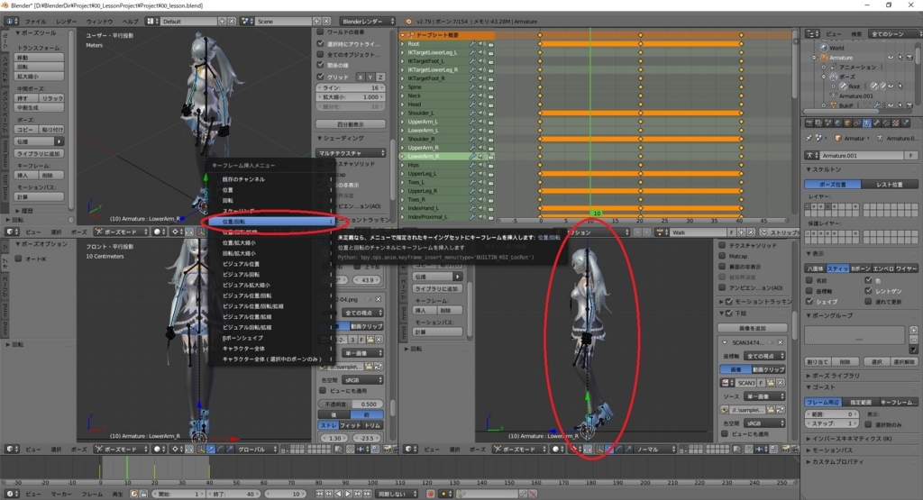Toggle Armature visibility eye in outliner

(x=891, y=58)
